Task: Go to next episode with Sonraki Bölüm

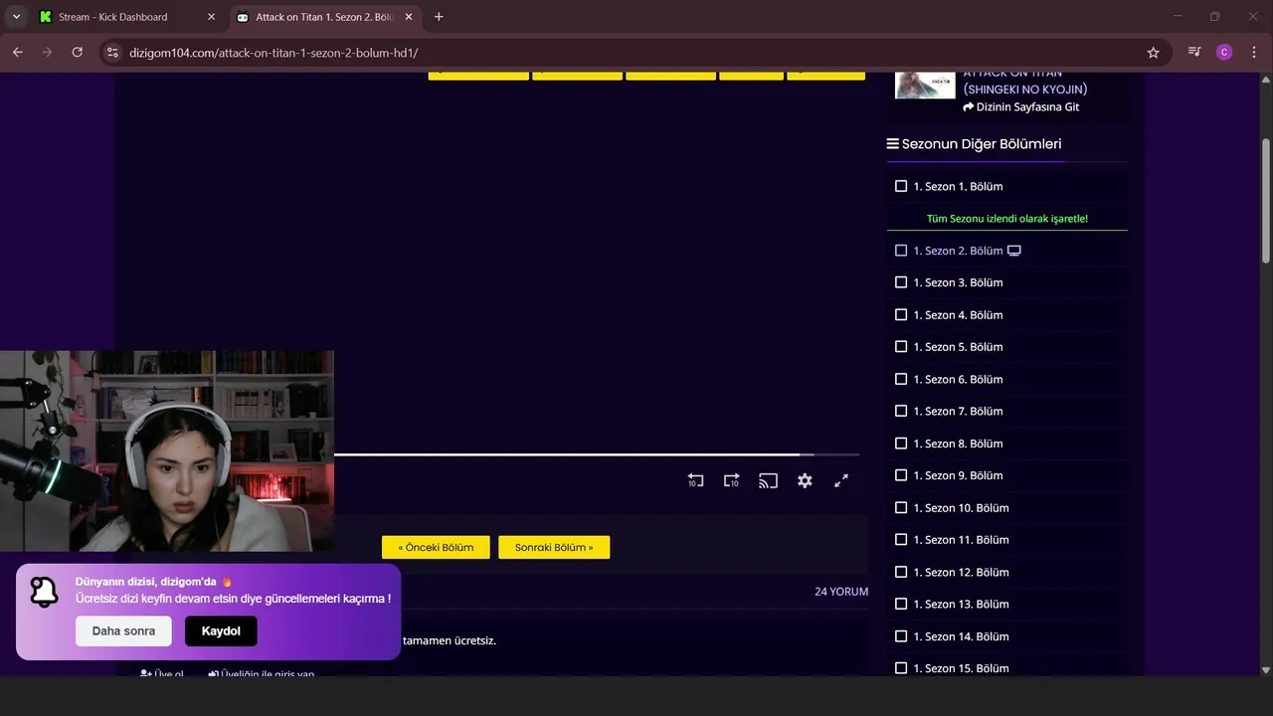Action: (554, 547)
